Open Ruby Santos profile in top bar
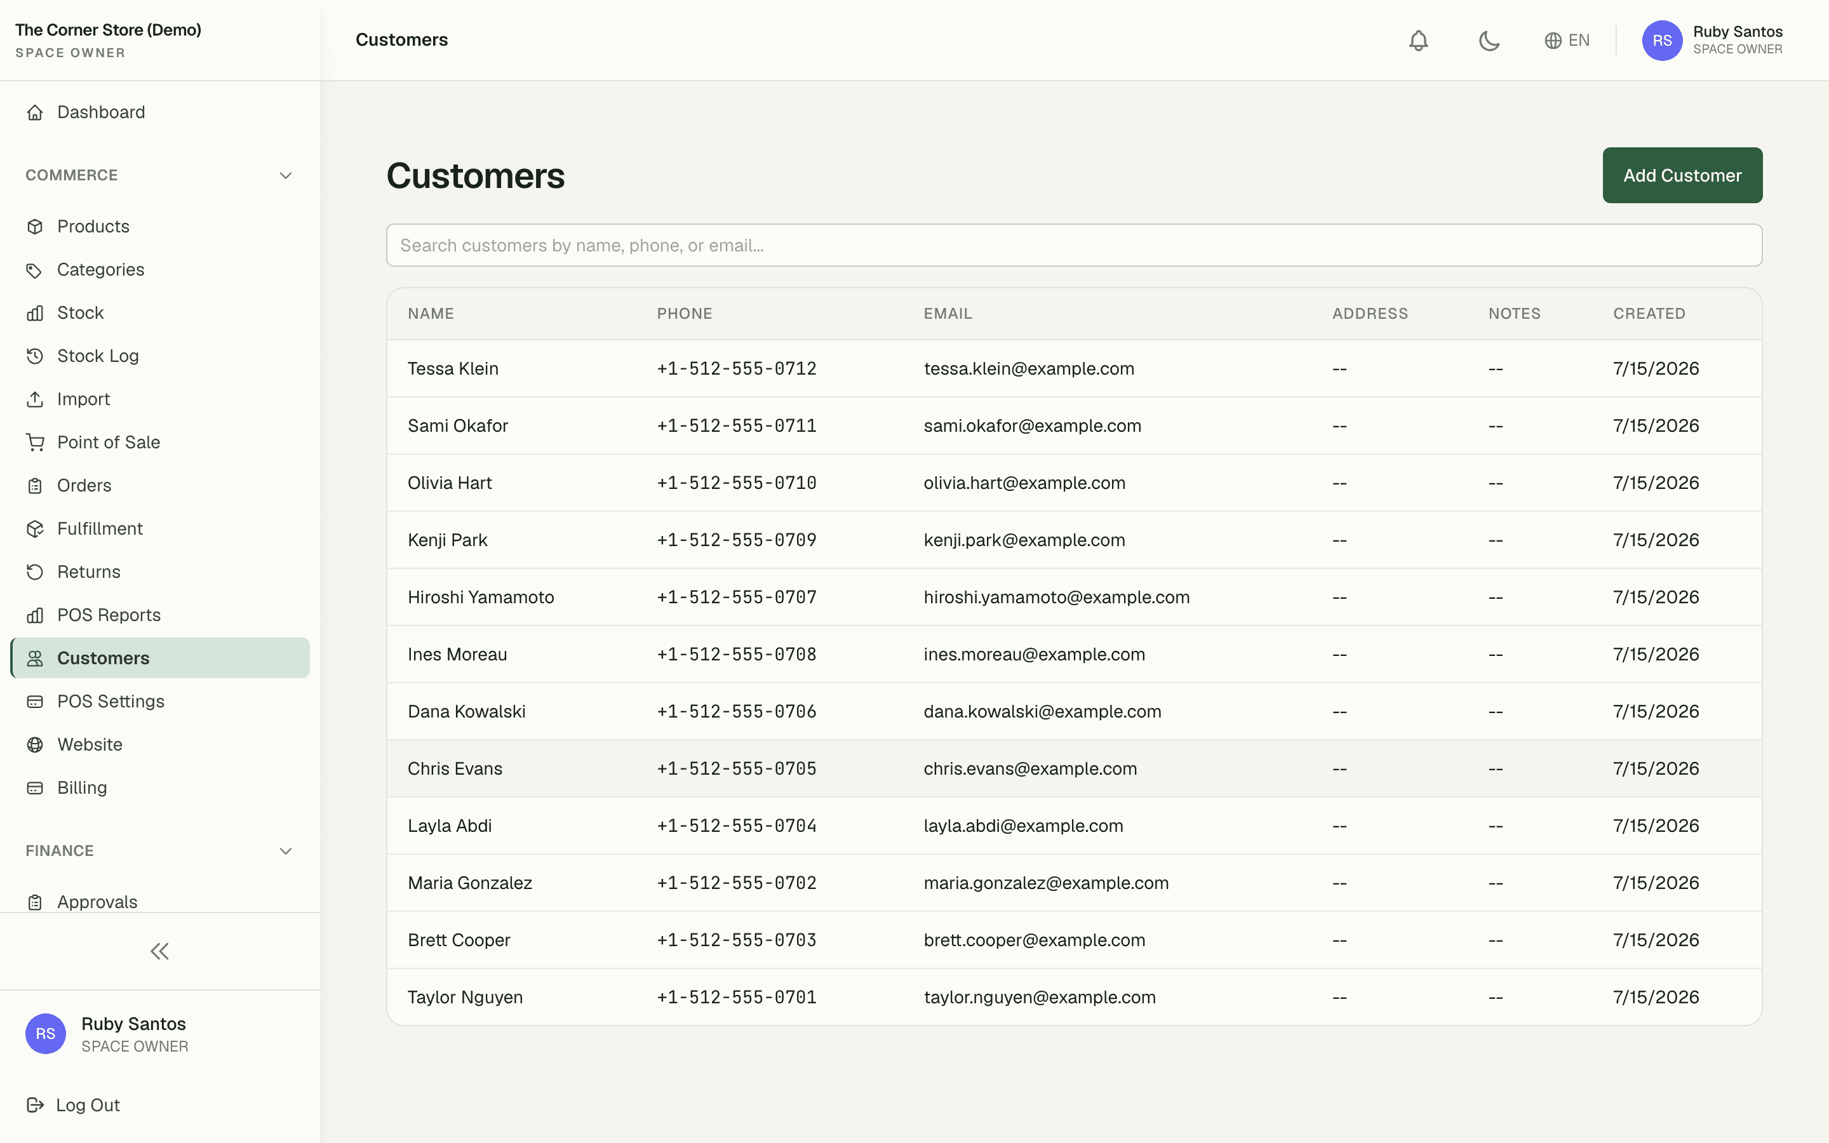Image resolution: width=1829 pixels, height=1143 pixels. click(1713, 40)
